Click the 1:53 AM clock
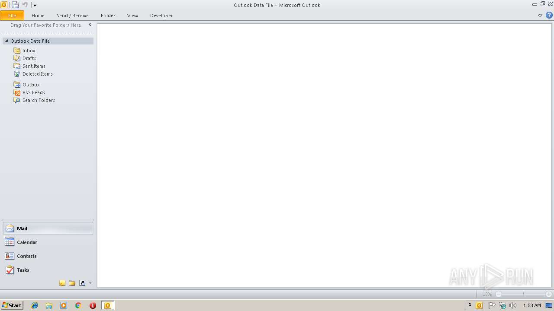Screen dimensions: 554x311 pos(532,305)
